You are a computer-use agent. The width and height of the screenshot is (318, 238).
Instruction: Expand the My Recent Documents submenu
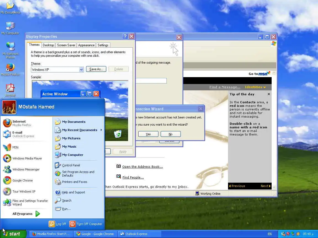tap(78, 130)
